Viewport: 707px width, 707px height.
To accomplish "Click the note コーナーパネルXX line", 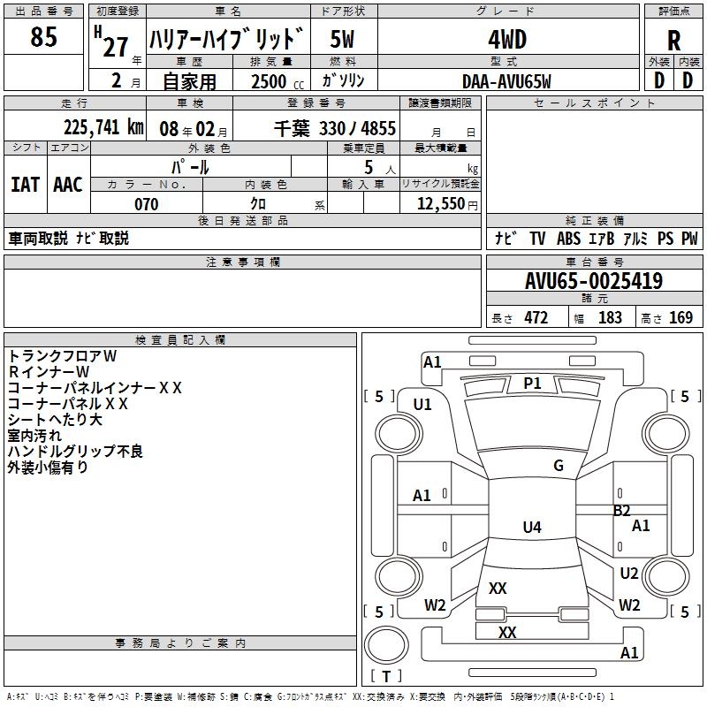I will click(68, 404).
